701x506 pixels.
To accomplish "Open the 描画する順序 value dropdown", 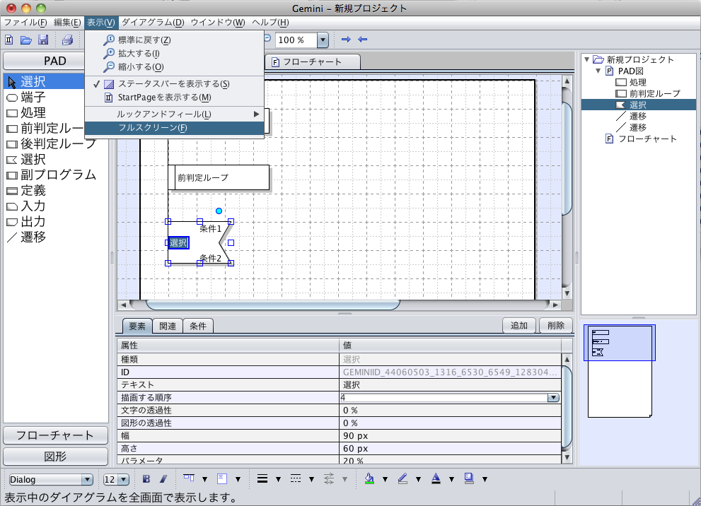I will (553, 397).
